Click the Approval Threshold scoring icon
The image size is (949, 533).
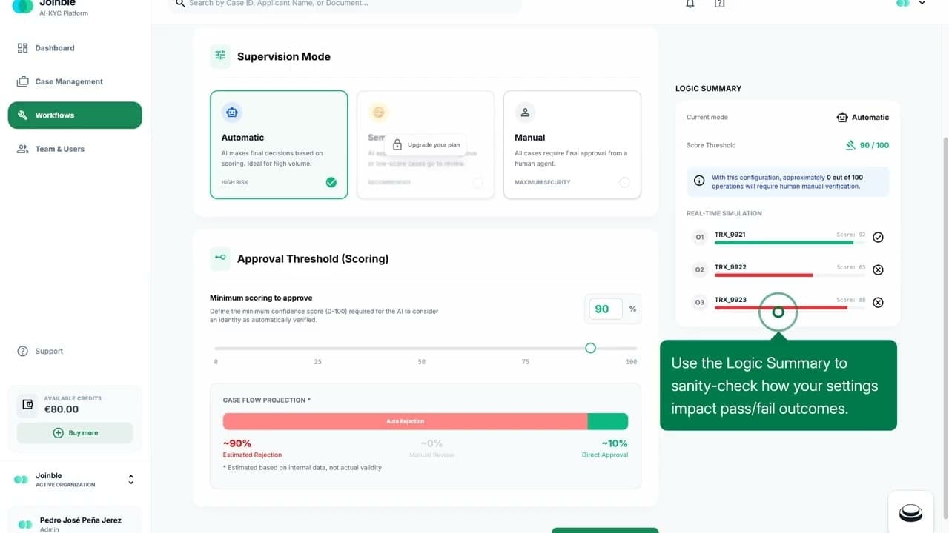(x=219, y=258)
